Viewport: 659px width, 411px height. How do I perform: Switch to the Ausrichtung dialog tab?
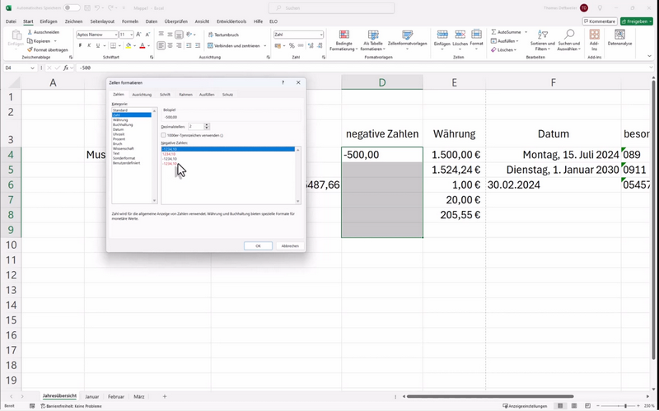pyautogui.click(x=142, y=95)
